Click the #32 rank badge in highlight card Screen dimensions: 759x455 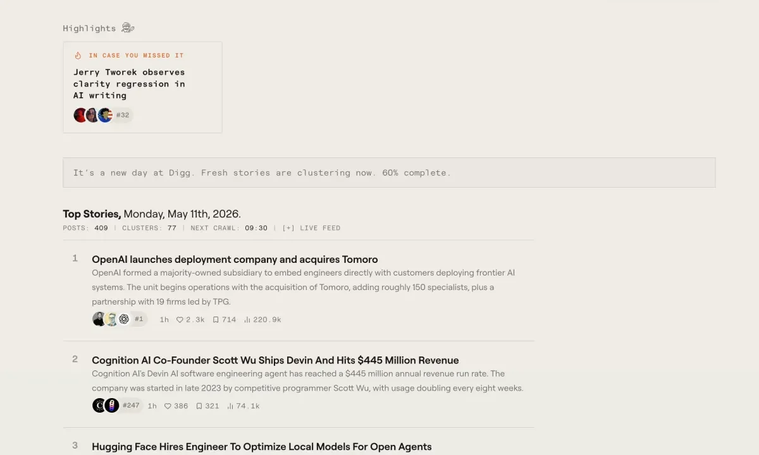tap(123, 115)
